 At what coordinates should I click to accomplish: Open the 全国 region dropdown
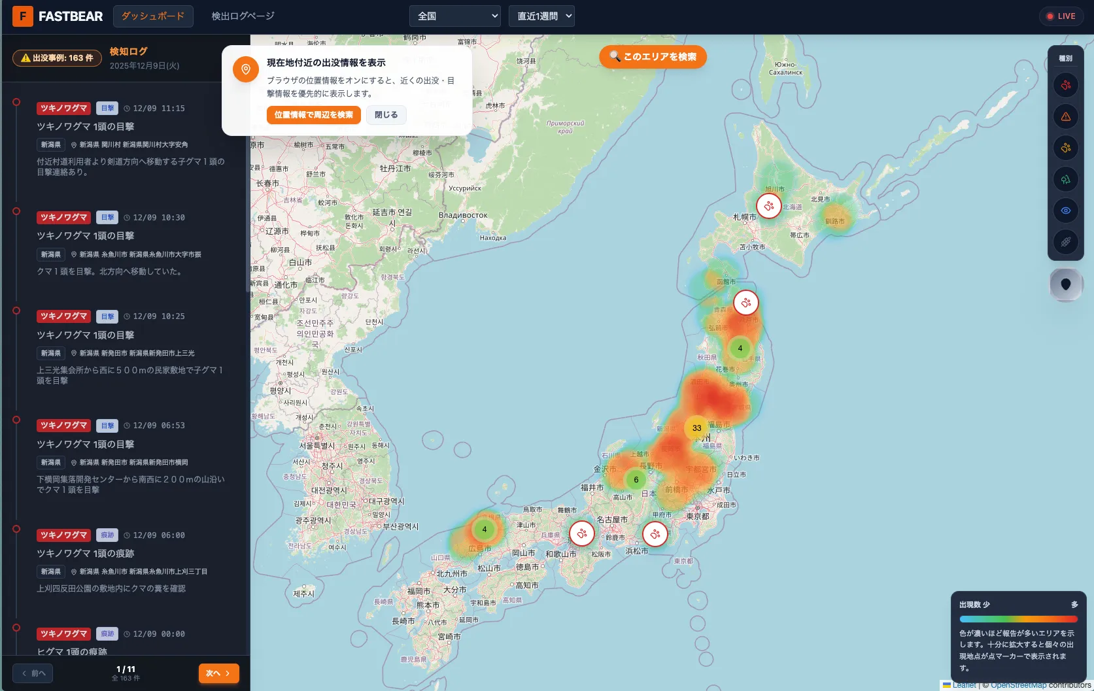pyautogui.click(x=455, y=16)
